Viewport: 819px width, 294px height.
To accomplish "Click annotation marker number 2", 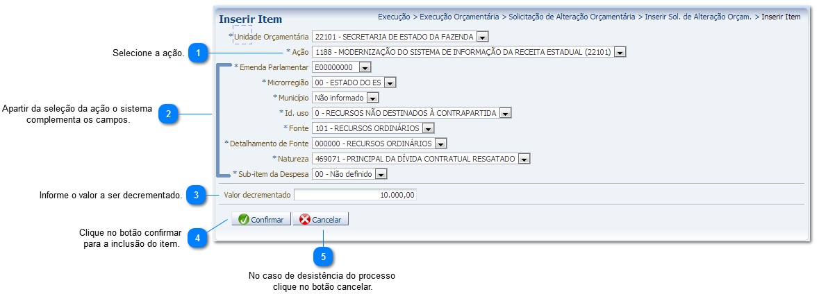I will (x=168, y=114).
